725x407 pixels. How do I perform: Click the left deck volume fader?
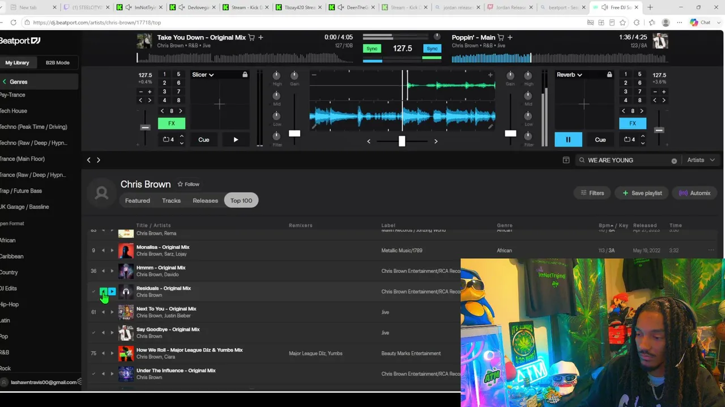click(x=295, y=133)
